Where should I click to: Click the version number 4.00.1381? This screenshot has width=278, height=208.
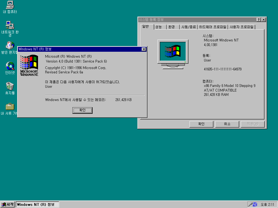coord(210,45)
